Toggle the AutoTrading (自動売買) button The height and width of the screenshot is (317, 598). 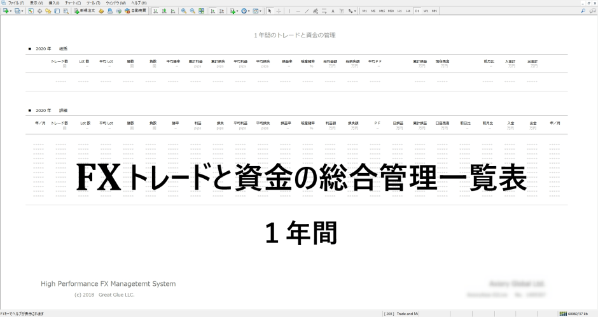pyautogui.click(x=136, y=11)
